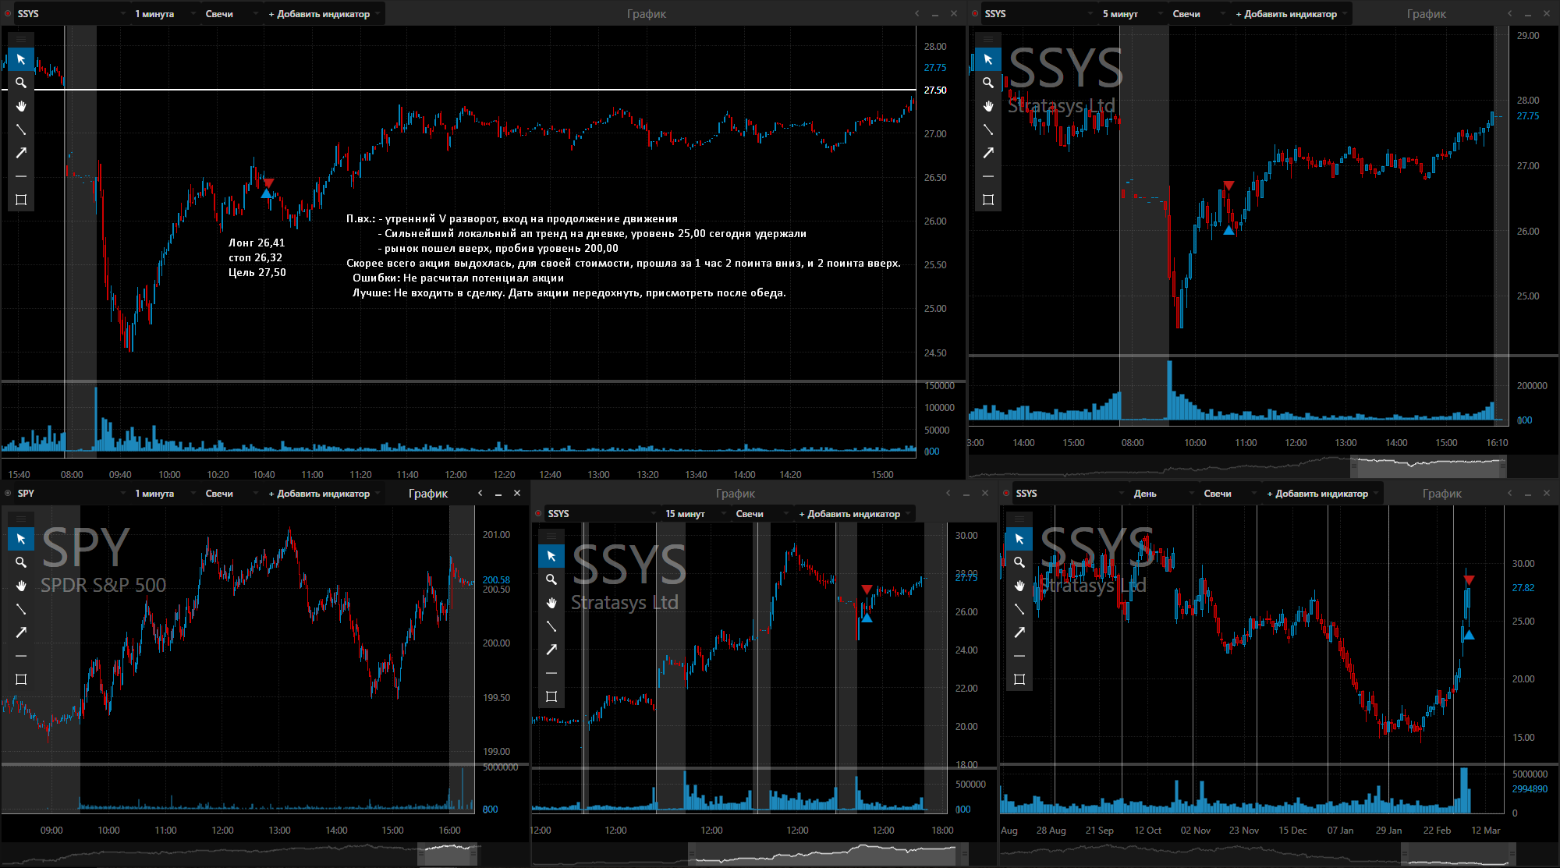Collapse tool palette handle in SSYS 1-minute chart
The image size is (1560, 868).
pyautogui.click(x=21, y=38)
